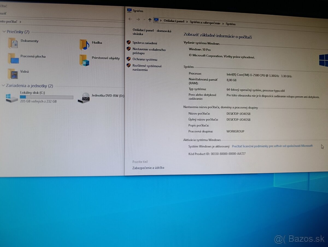328x247 pixels.
Task: Open the Priestorové objekty folder
Action: click(84, 60)
